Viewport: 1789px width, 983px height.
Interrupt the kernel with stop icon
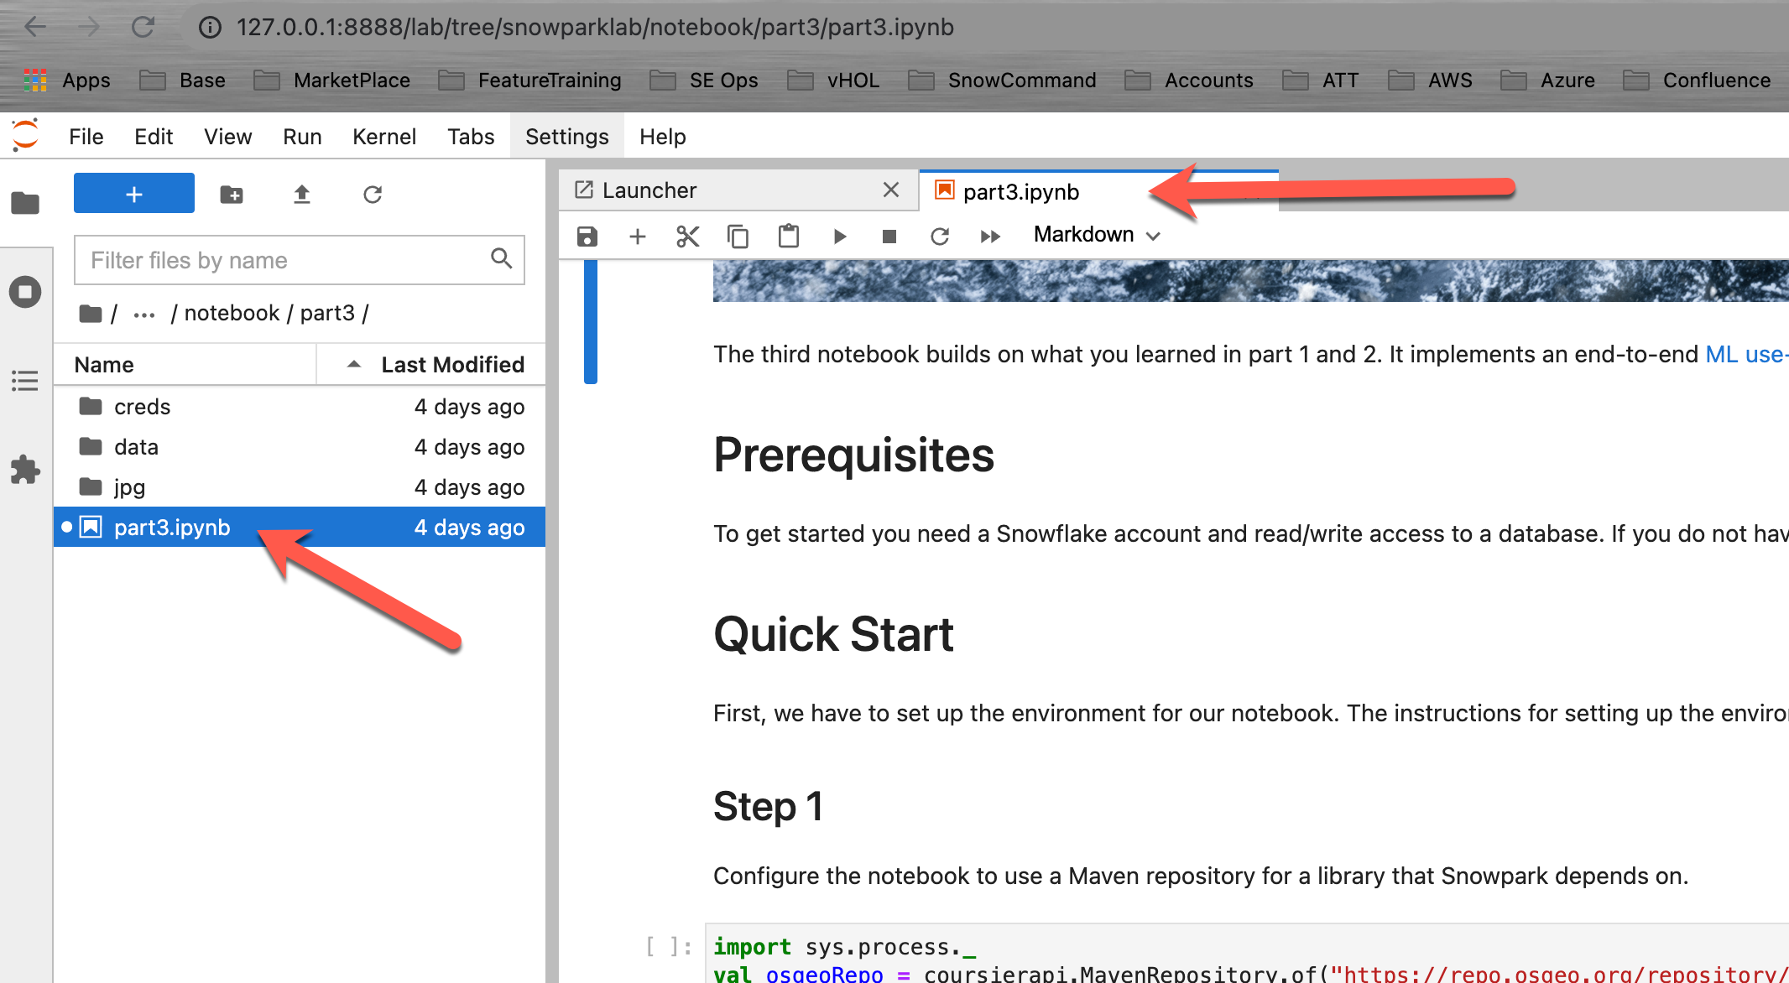[x=889, y=237]
